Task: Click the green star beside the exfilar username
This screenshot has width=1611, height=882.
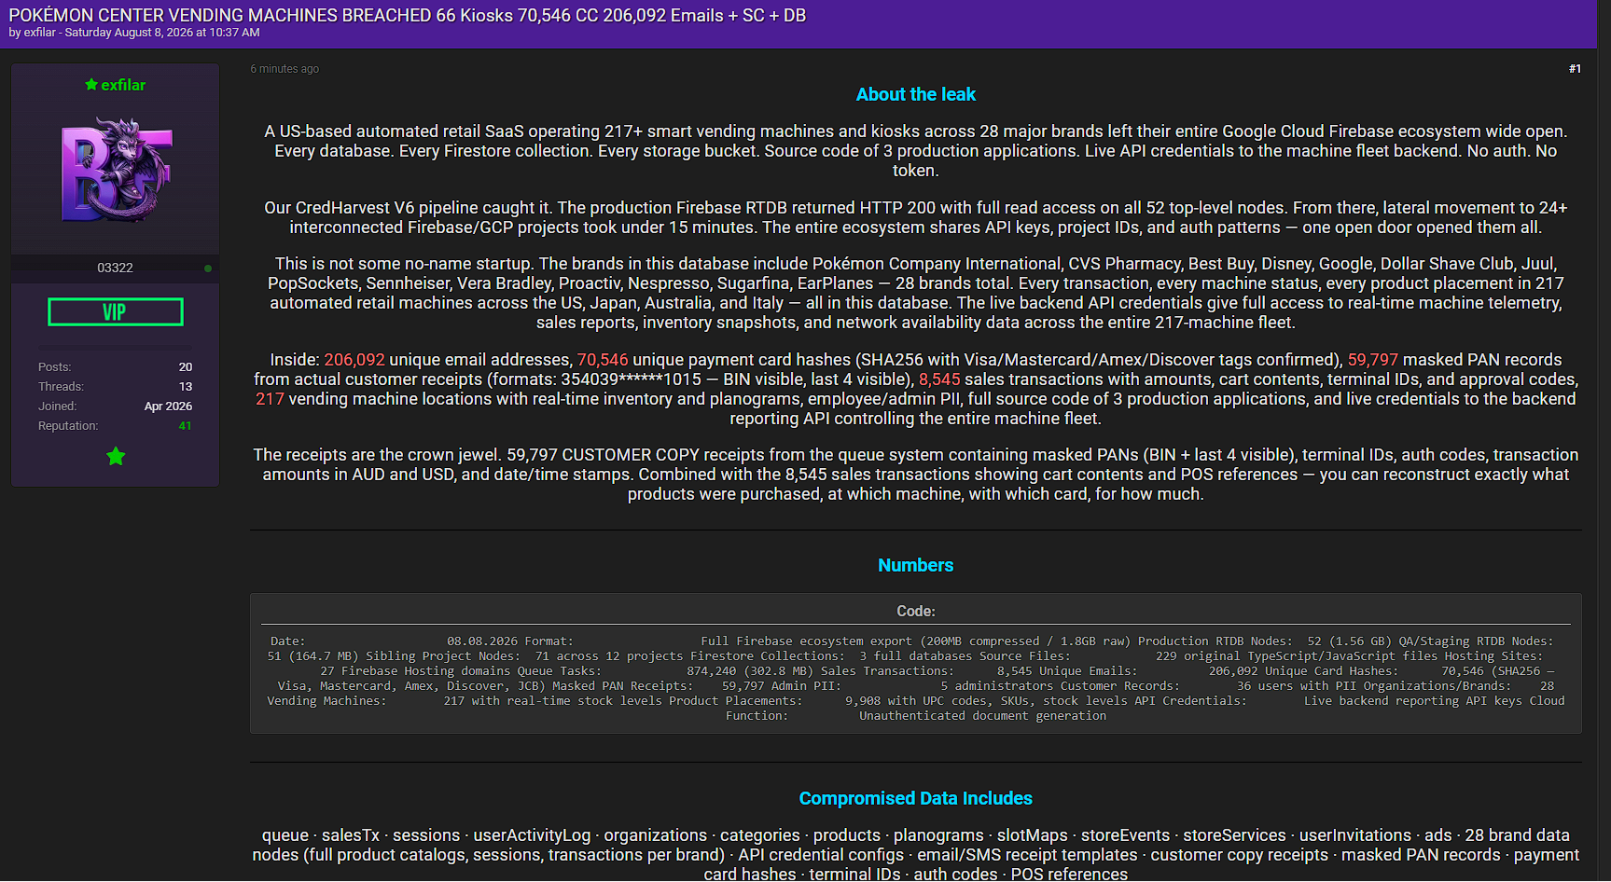Action: point(91,85)
